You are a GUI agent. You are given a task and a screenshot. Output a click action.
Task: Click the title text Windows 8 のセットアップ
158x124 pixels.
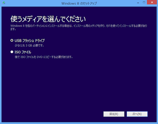(79, 3)
